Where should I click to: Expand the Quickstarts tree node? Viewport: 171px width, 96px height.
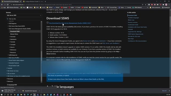point(10,39)
